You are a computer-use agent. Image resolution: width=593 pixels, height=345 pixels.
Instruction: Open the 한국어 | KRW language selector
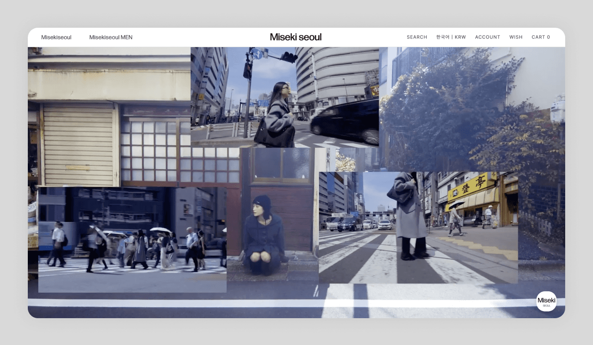451,37
